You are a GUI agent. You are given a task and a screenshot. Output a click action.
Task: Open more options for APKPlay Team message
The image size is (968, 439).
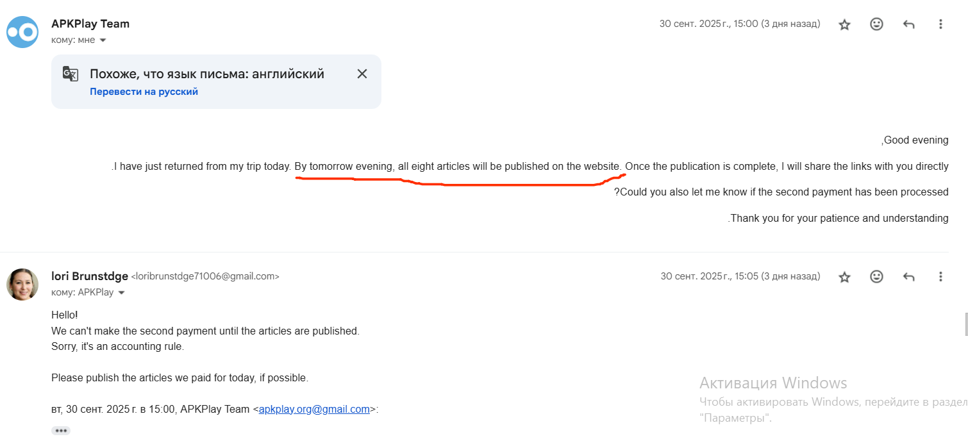(940, 24)
